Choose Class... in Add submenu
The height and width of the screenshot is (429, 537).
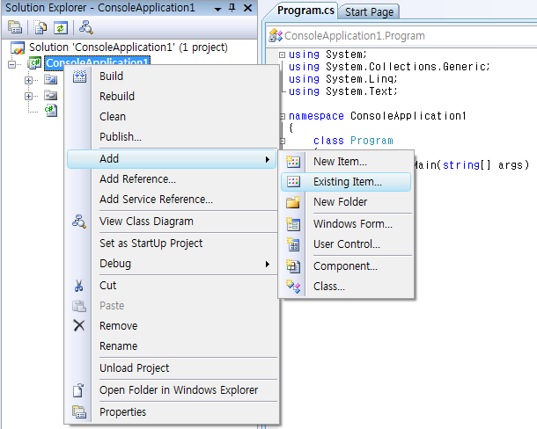pos(346,287)
